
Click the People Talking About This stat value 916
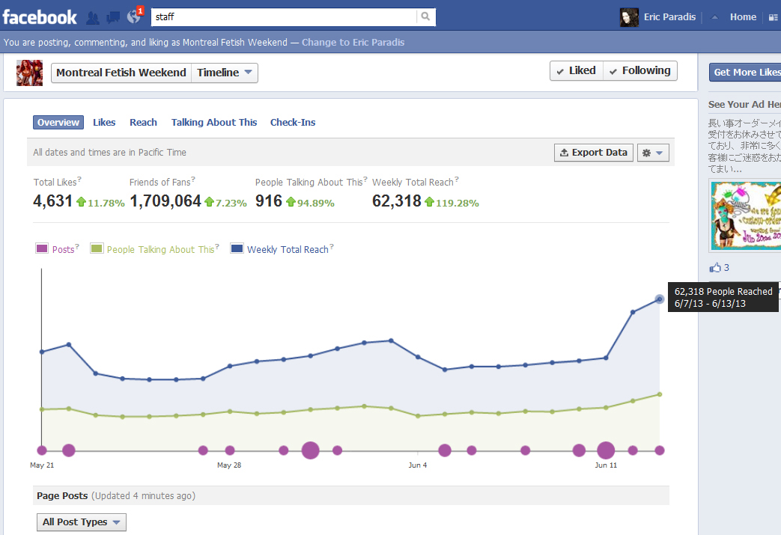click(x=269, y=201)
